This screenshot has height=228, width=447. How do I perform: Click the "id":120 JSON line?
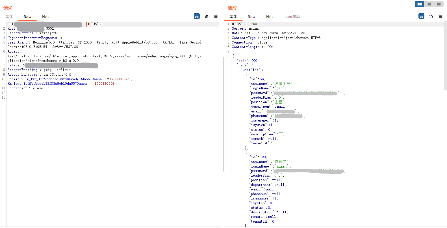[258, 157]
